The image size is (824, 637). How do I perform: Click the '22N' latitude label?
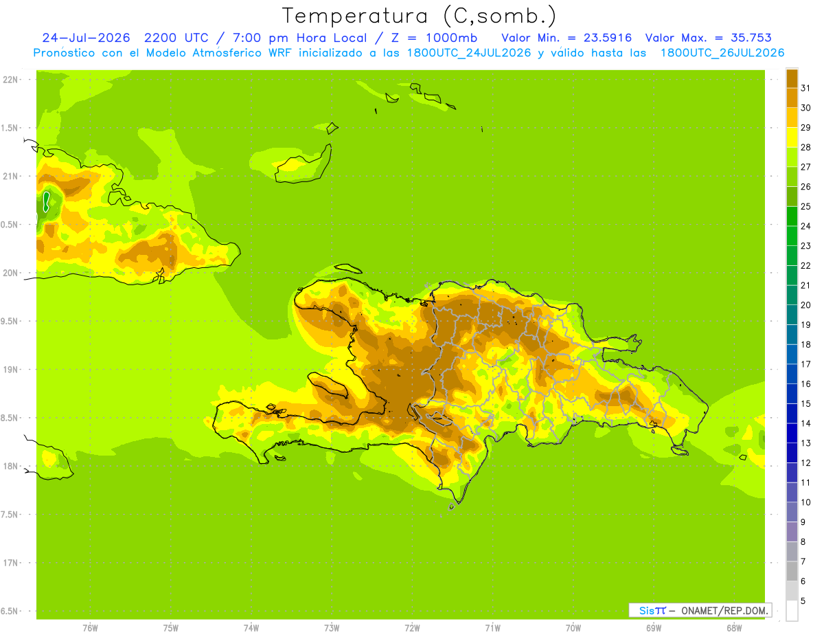click(11, 80)
